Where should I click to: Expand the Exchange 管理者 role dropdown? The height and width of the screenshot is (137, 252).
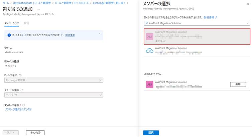coord(54,80)
